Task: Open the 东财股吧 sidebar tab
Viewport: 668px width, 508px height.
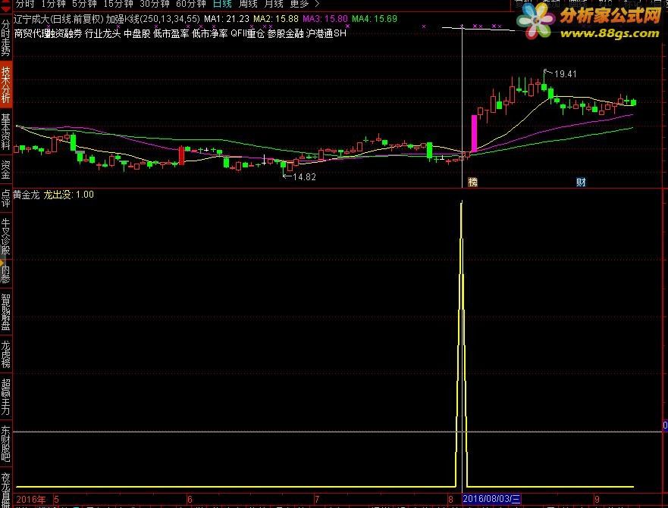Action: coord(5,444)
